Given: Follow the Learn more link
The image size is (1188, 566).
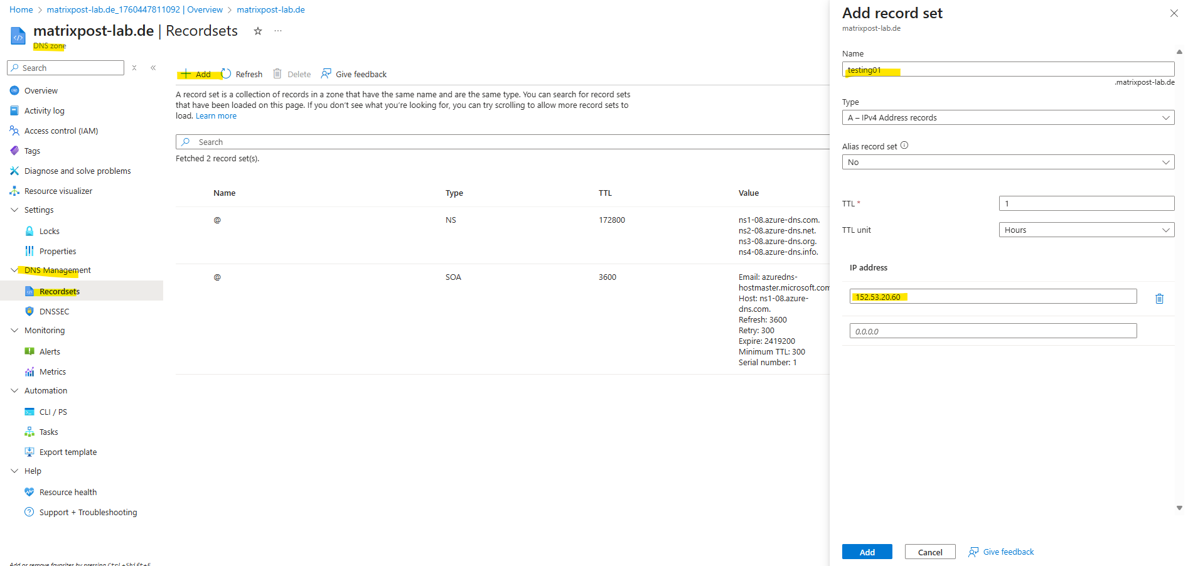Looking at the screenshot, I should (216, 116).
